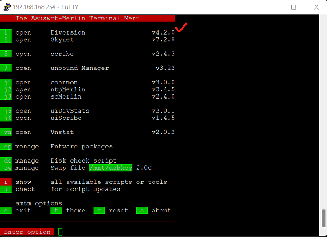The height and width of the screenshot is (237, 327).
Task: Click the 'e' exit key
Action: coord(6,211)
